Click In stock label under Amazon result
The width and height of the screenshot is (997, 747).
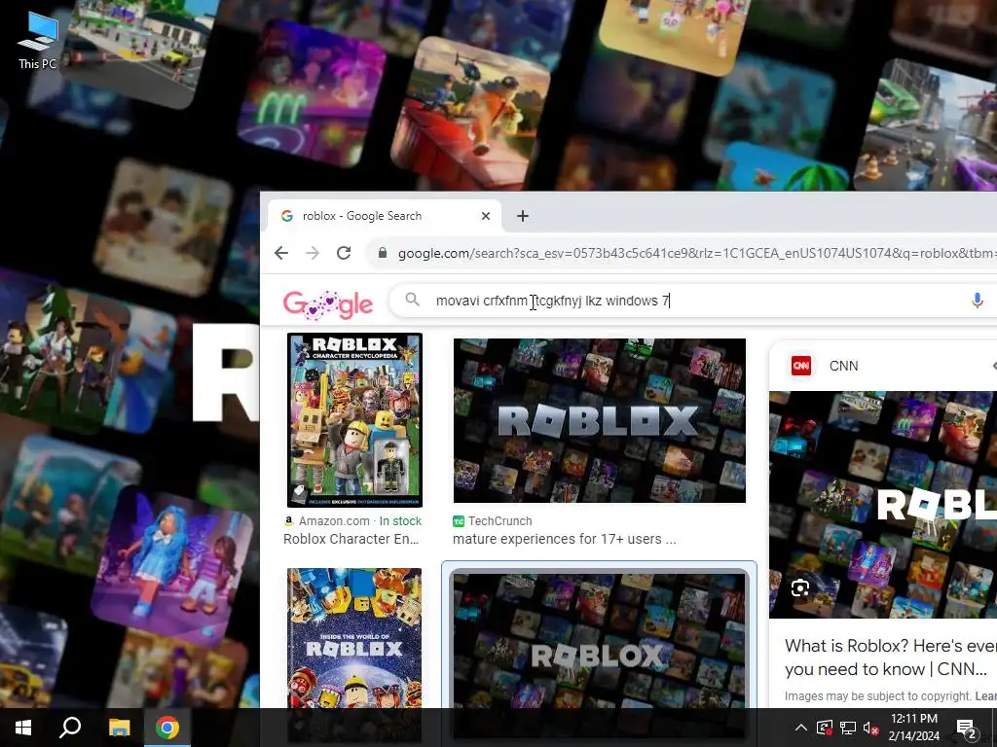(x=400, y=521)
